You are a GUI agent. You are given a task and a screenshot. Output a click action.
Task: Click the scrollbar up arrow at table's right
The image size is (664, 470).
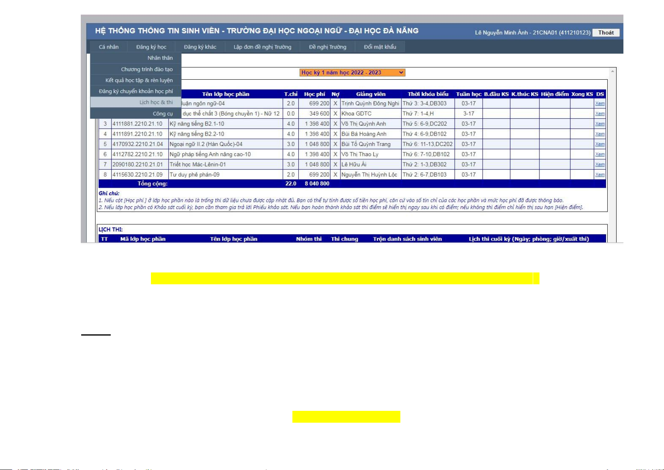(612, 71)
